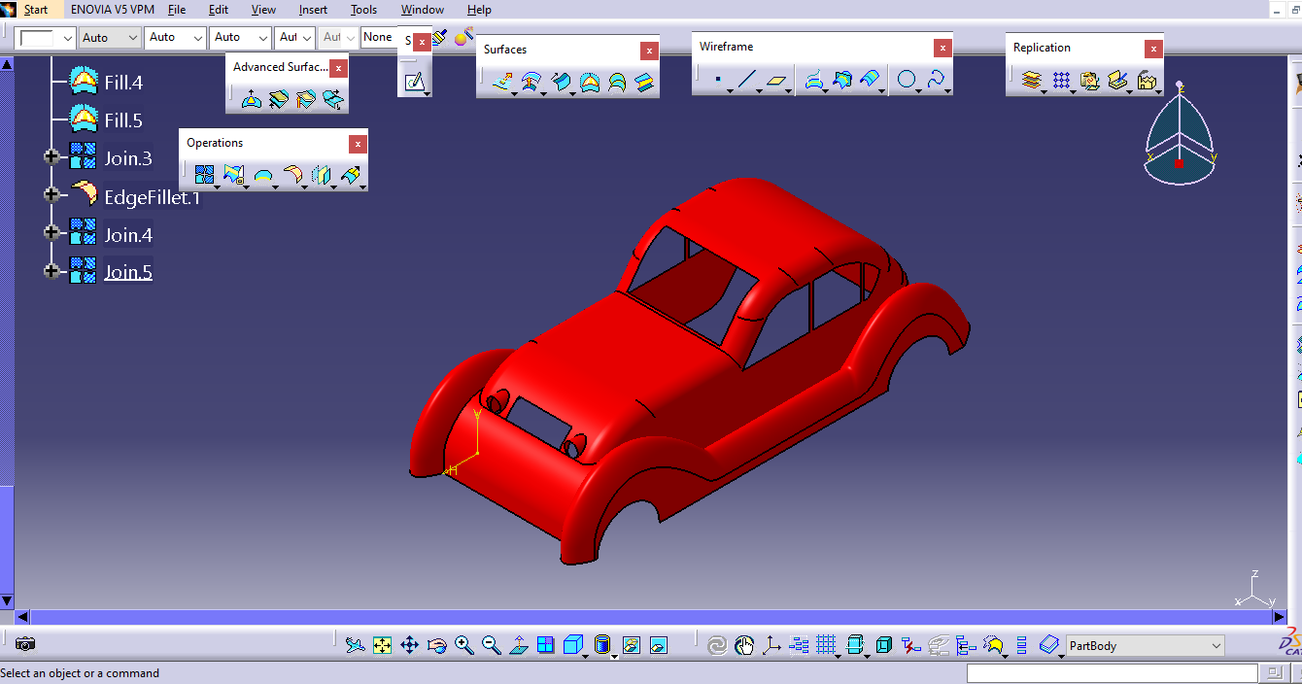Click the horizontal scrollbar left arrow
The image size is (1302, 684).
(x=22, y=616)
